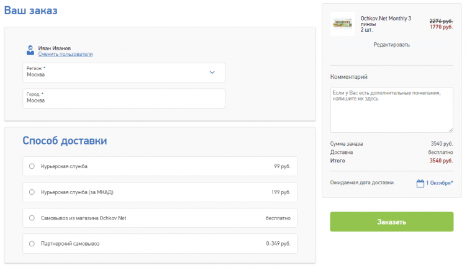This screenshot has width=467, height=268.
Task: Click the 99 руб. courier price
Action: point(282,166)
